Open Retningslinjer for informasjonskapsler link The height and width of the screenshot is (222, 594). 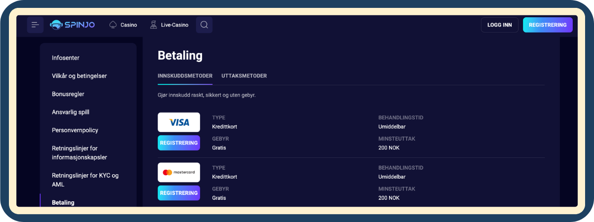click(80, 152)
